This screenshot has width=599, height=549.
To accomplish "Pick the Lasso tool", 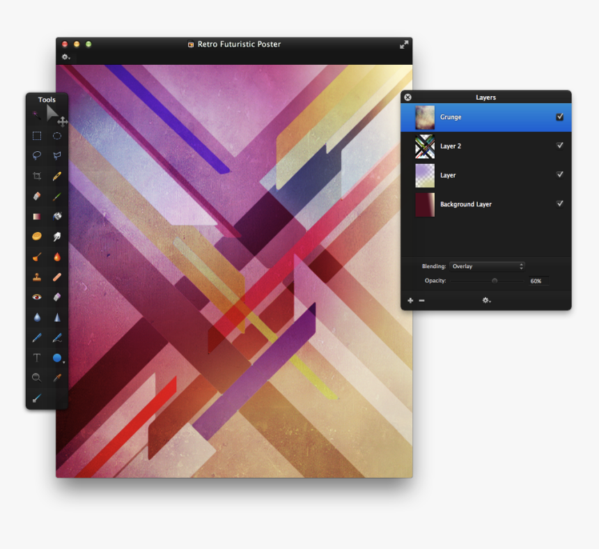I will 37,155.
